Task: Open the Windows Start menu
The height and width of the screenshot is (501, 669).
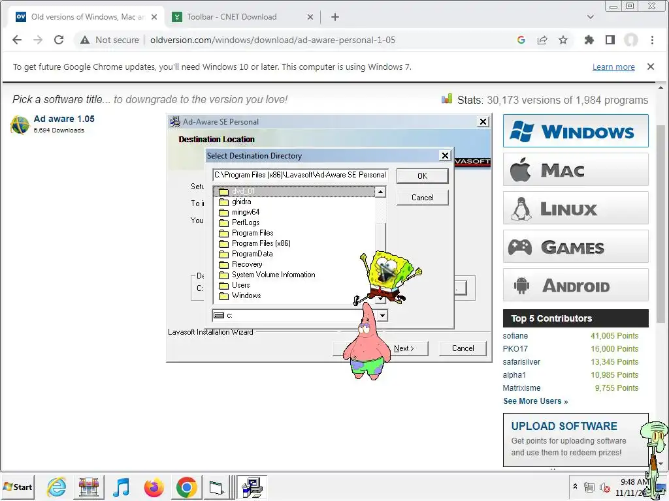Action: click(18, 487)
